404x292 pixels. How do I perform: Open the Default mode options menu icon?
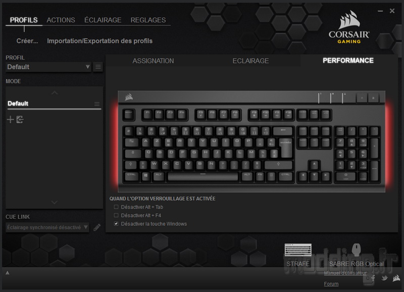click(x=97, y=104)
